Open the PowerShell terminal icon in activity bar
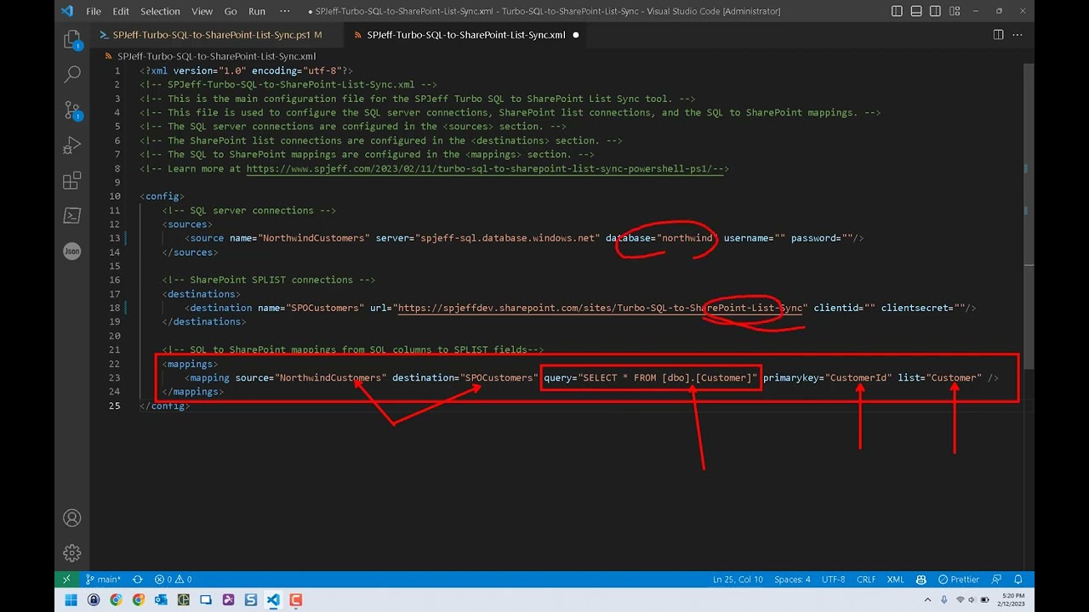This screenshot has width=1089, height=612. (72, 216)
